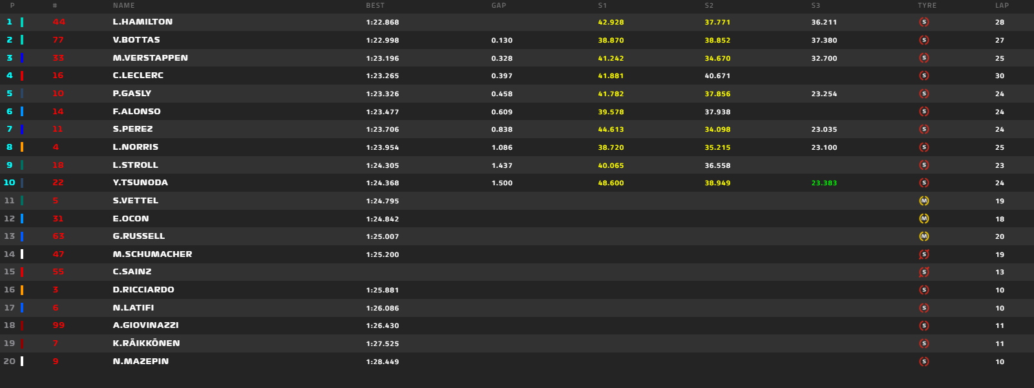Click the BEST column header
This screenshot has width=1034, height=388.
[375, 5]
